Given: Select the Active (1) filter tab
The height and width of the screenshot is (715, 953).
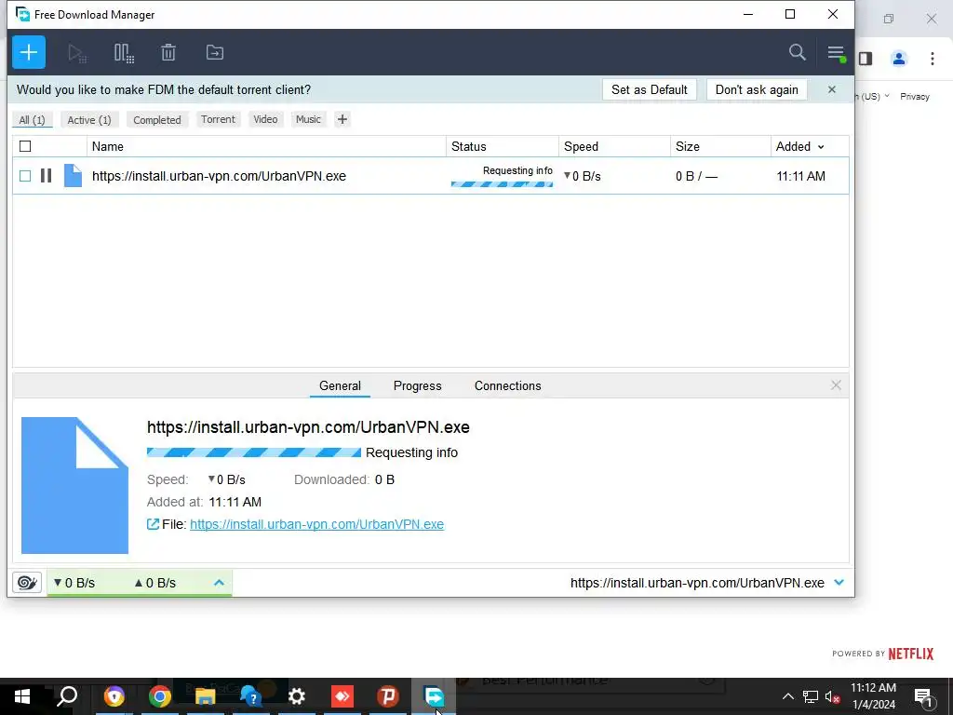Looking at the screenshot, I should (89, 120).
